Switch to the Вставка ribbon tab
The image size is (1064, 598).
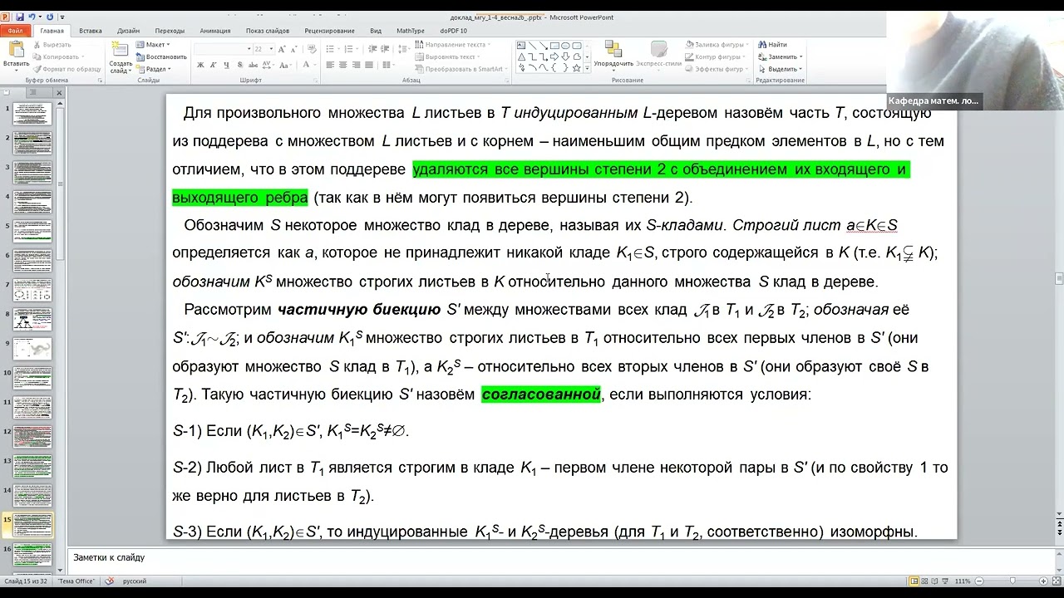(91, 31)
